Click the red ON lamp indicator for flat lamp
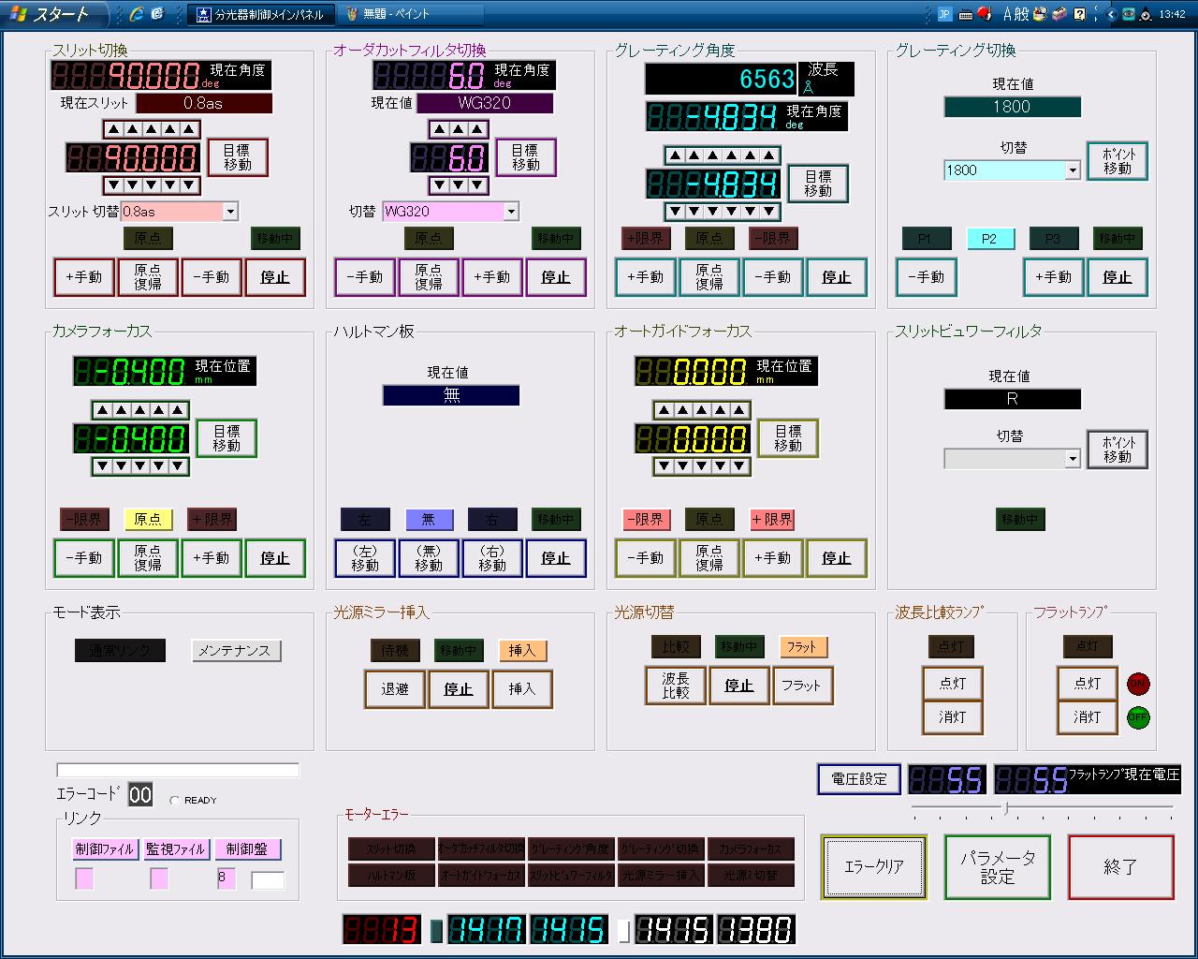This screenshot has width=1198, height=959. tap(1138, 684)
